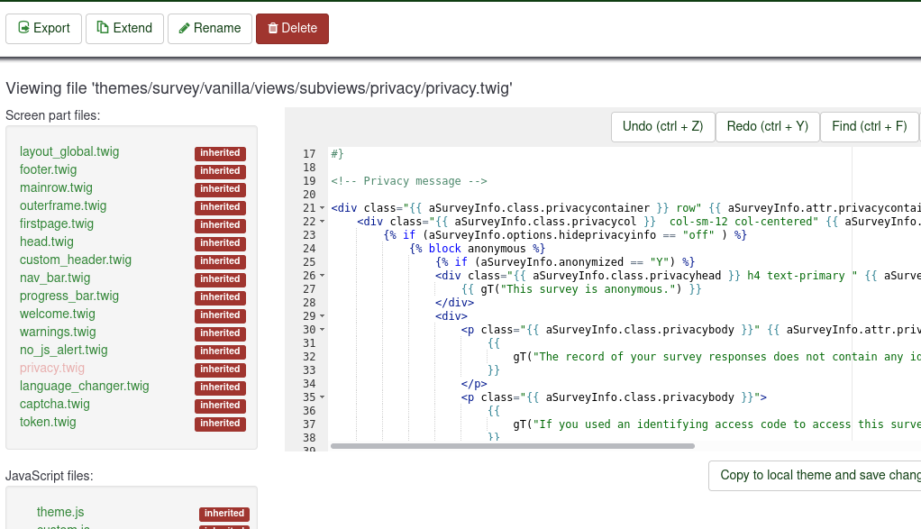
Task: Collapse code fold at line 30
Action: coord(322,329)
